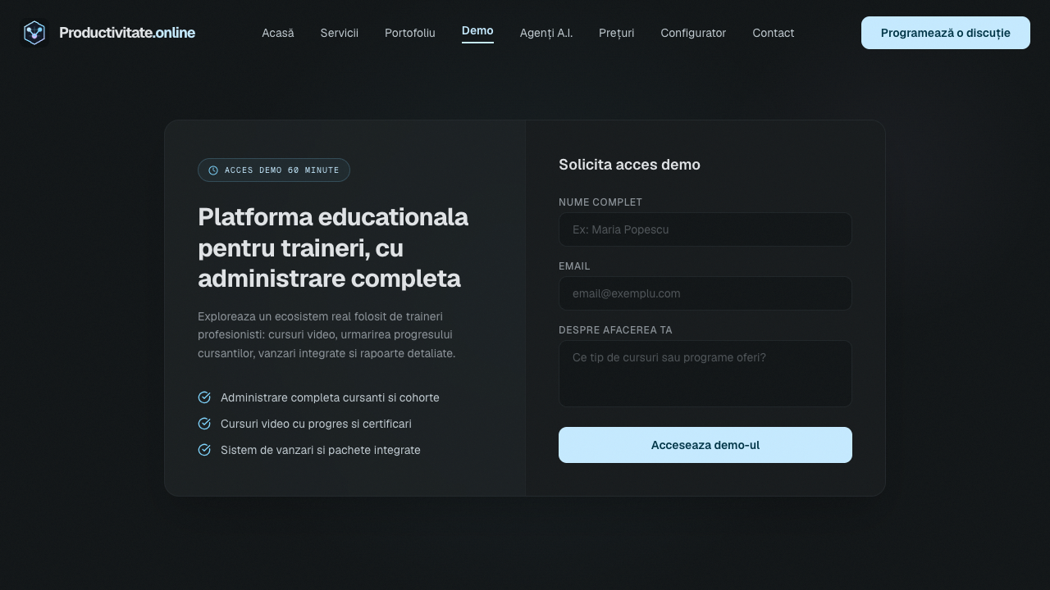Focus the Nume complet input field
This screenshot has height=590, width=1050.
click(705, 229)
